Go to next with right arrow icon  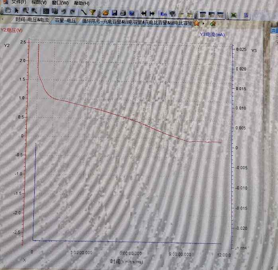(x=152, y=14)
